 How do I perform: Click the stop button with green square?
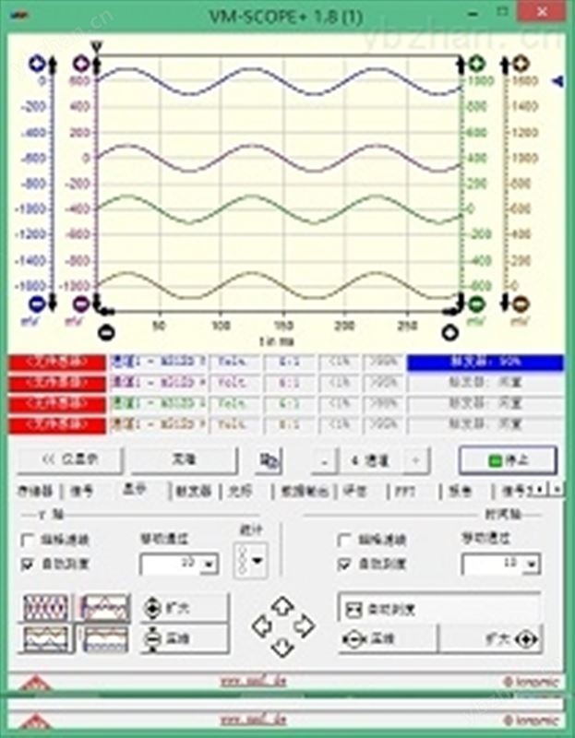[x=508, y=460]
